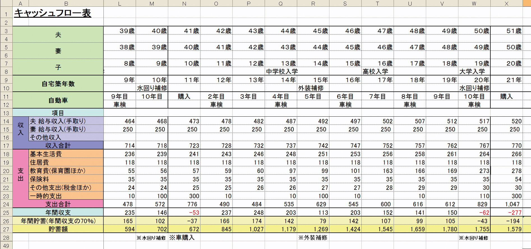This screenshot has height=249, width=531.
Task: Click 水回り補修 in column W row 10
Action: click(474, 88)
